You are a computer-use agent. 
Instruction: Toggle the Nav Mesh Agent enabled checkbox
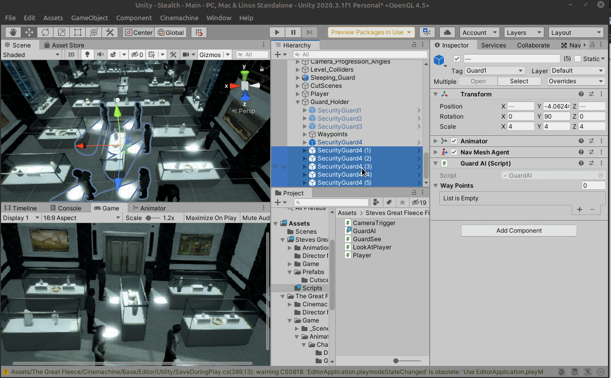tap(454, 152)
